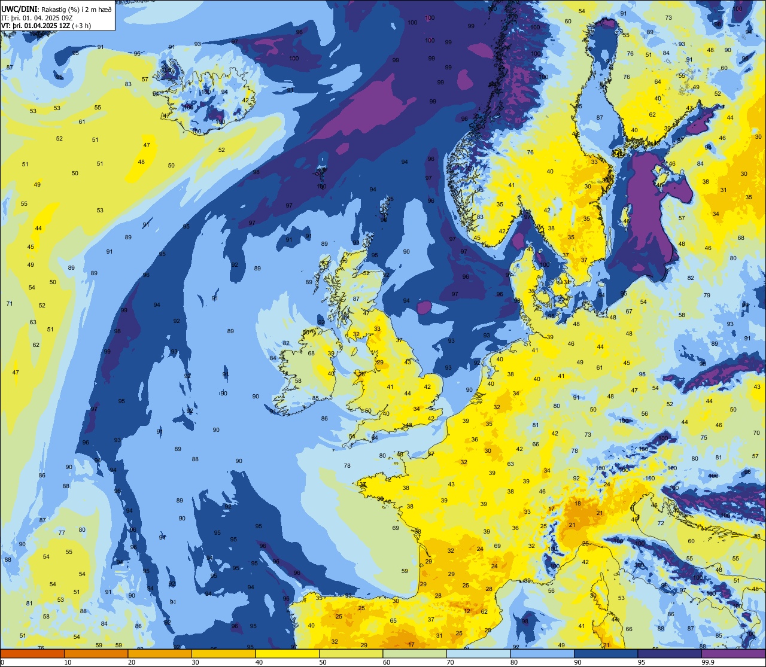Click the humidity value '12' on the map
This screenshot has width=766, height=667.
467,611
